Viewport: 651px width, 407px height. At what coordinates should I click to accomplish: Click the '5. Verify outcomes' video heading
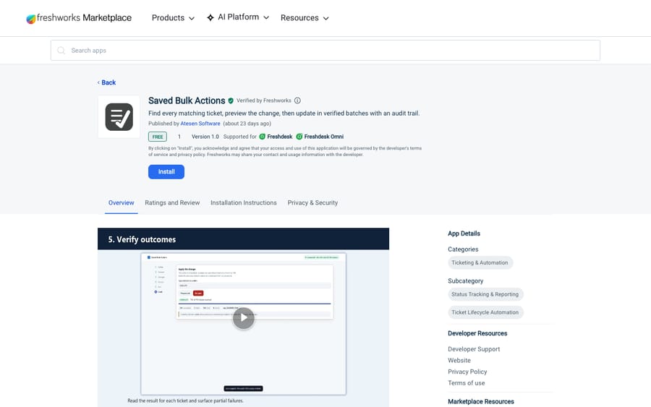[142, 239]
